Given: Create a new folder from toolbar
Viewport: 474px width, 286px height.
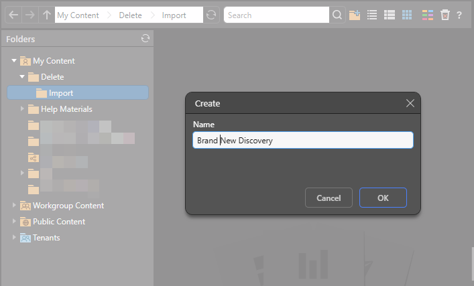Looking at the screenshot, I should (355, 15).
